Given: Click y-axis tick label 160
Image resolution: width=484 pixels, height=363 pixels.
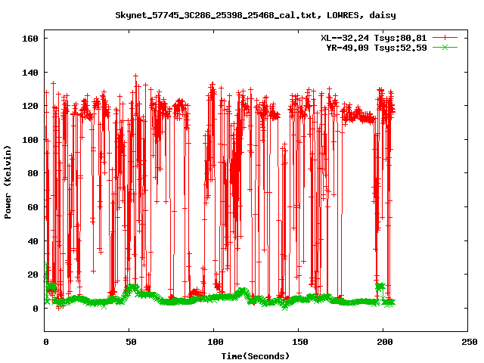Looking at the screenshot, I should [30, 39].
